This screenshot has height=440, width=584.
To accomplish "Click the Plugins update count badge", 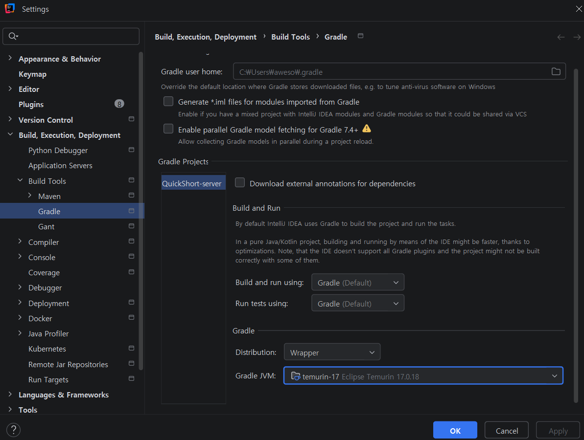I will pyautogui.click(x=119, y=104).
